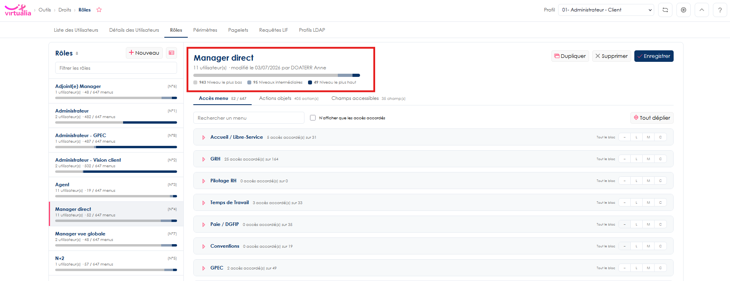The width and height of the screenshot is (730, 281).
Task: Mark the Rôles page as favorite with the star
Action: pos(99,10)
